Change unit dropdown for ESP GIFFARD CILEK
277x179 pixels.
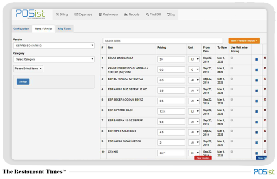[x=194, y=111]
